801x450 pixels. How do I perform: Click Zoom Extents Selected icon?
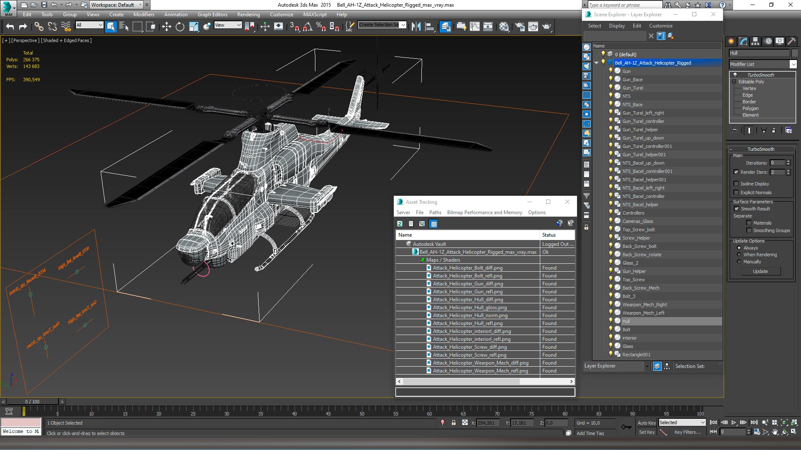784,422
